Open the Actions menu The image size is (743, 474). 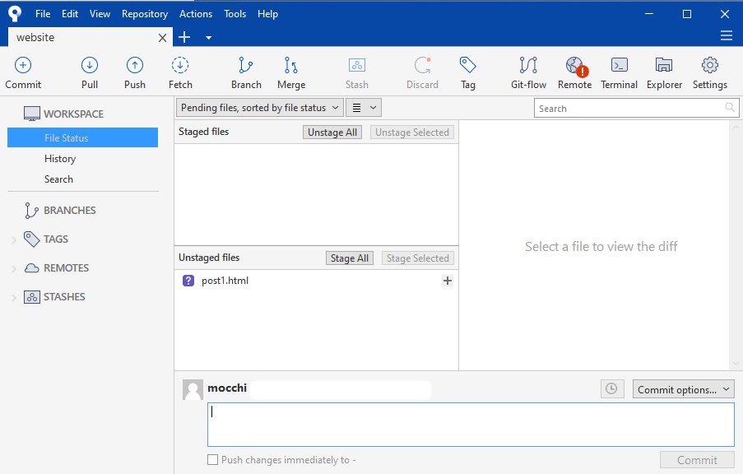coord(195,14)
